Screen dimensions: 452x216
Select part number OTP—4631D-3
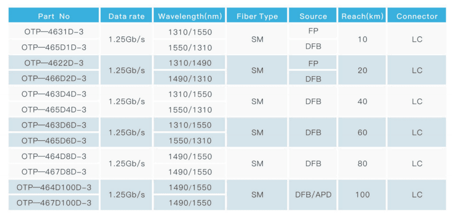pyautogui.click(x=54, y=32)
